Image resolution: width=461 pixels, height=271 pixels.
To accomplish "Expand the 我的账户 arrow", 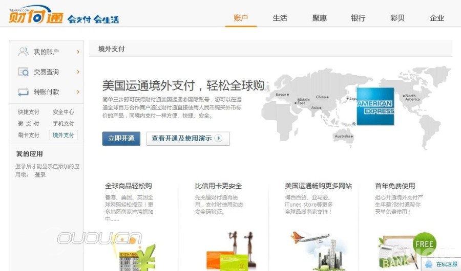I will coord(78,52).
